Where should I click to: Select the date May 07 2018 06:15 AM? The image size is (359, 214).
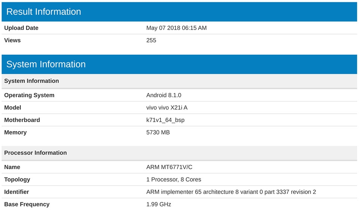coord(176,28)
